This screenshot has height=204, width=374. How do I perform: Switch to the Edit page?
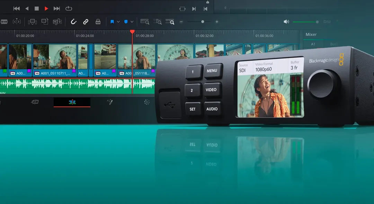pos(72,102)
